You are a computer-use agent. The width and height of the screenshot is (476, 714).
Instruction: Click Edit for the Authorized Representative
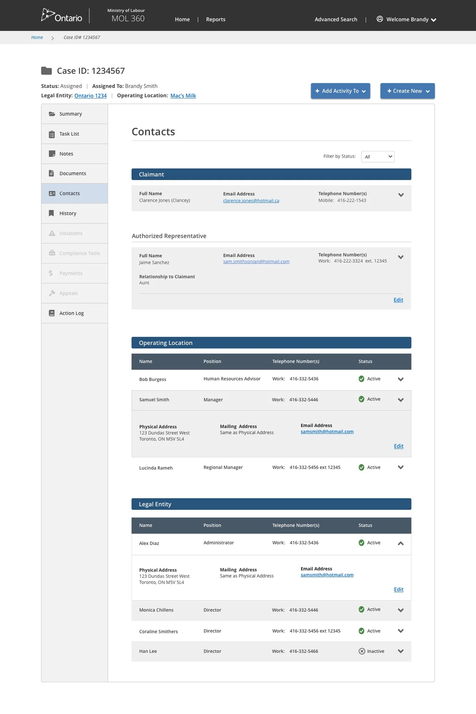[x=398, y=300]
